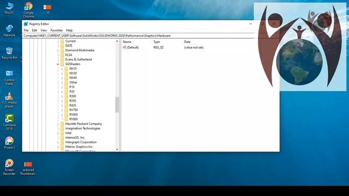Expand the RV700 key

point(62,110)
